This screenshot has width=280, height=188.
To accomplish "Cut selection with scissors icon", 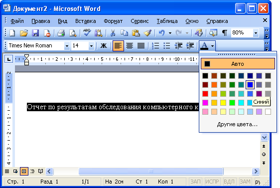I will pos(113,33).
